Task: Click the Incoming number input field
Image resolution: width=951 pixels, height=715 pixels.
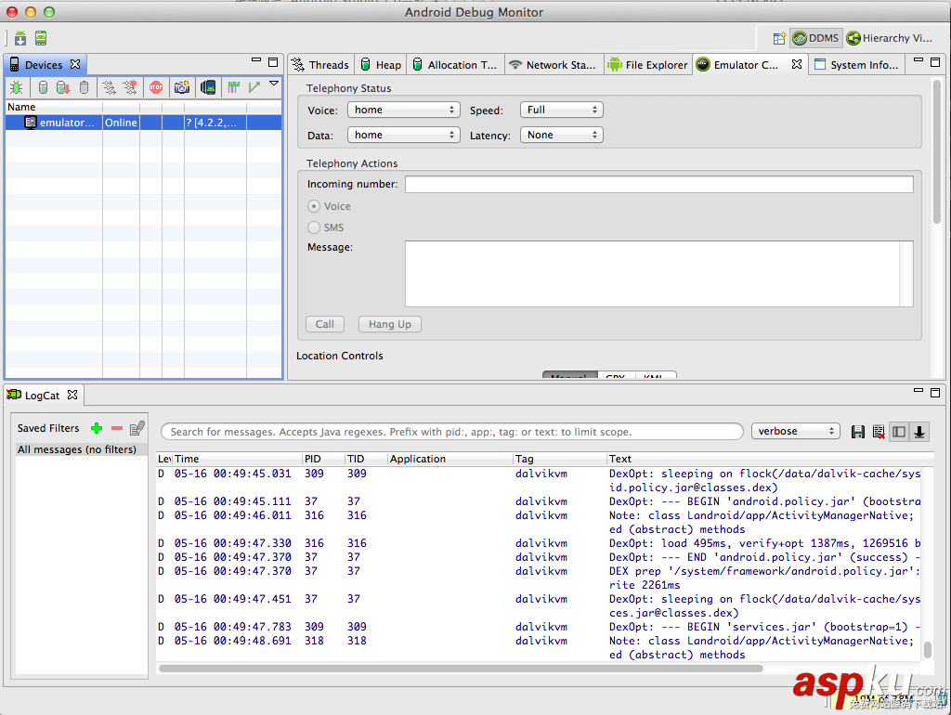Action: 658,183
